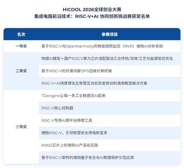Image resolution: width=184 pixels, height=168 pixels.
Task: Click the title line 'HICOOL 2026全球创业大赛'
Action: pos(92,10)
